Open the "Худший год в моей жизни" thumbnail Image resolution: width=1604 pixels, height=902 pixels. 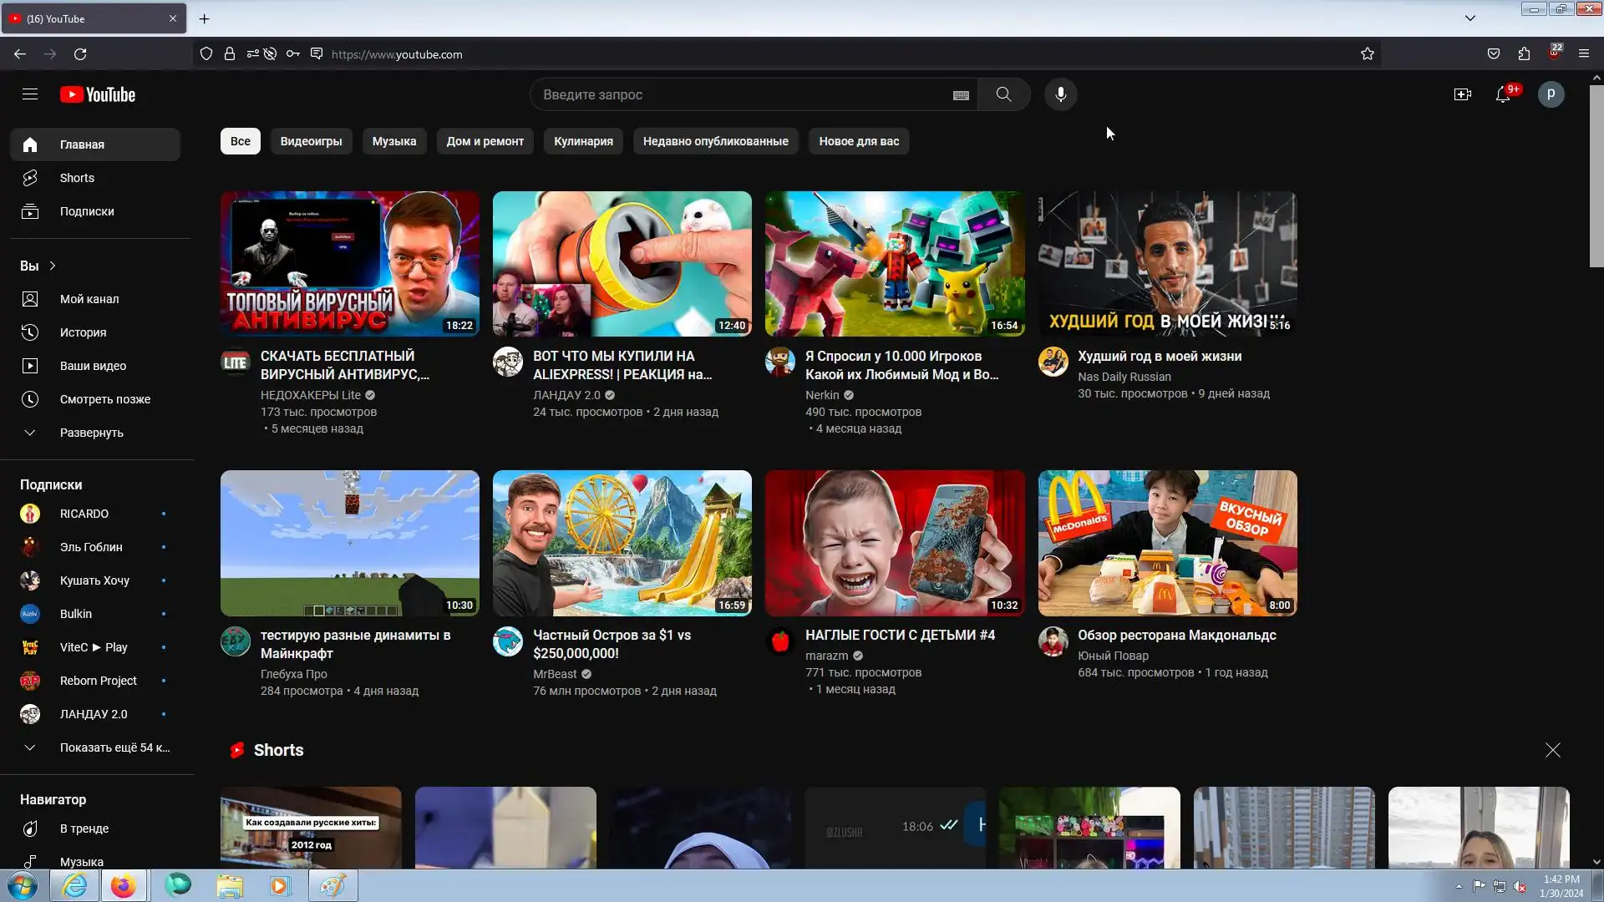1167,264
